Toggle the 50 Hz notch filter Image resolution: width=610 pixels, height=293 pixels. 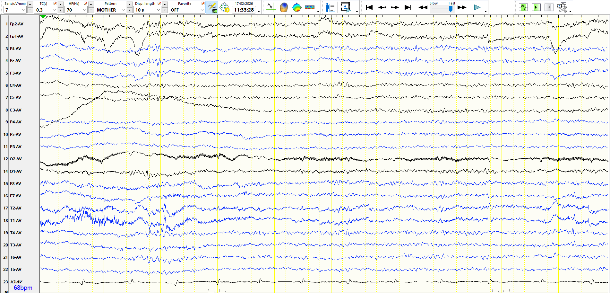click(x=212, y=7)
